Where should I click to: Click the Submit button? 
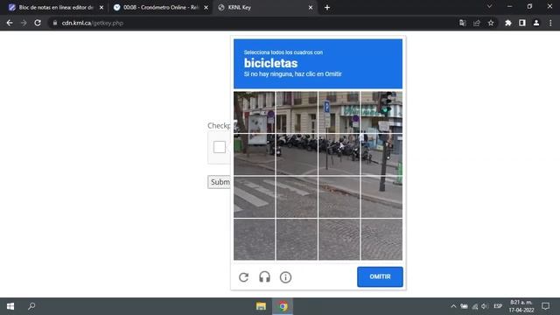click(220, 182)
